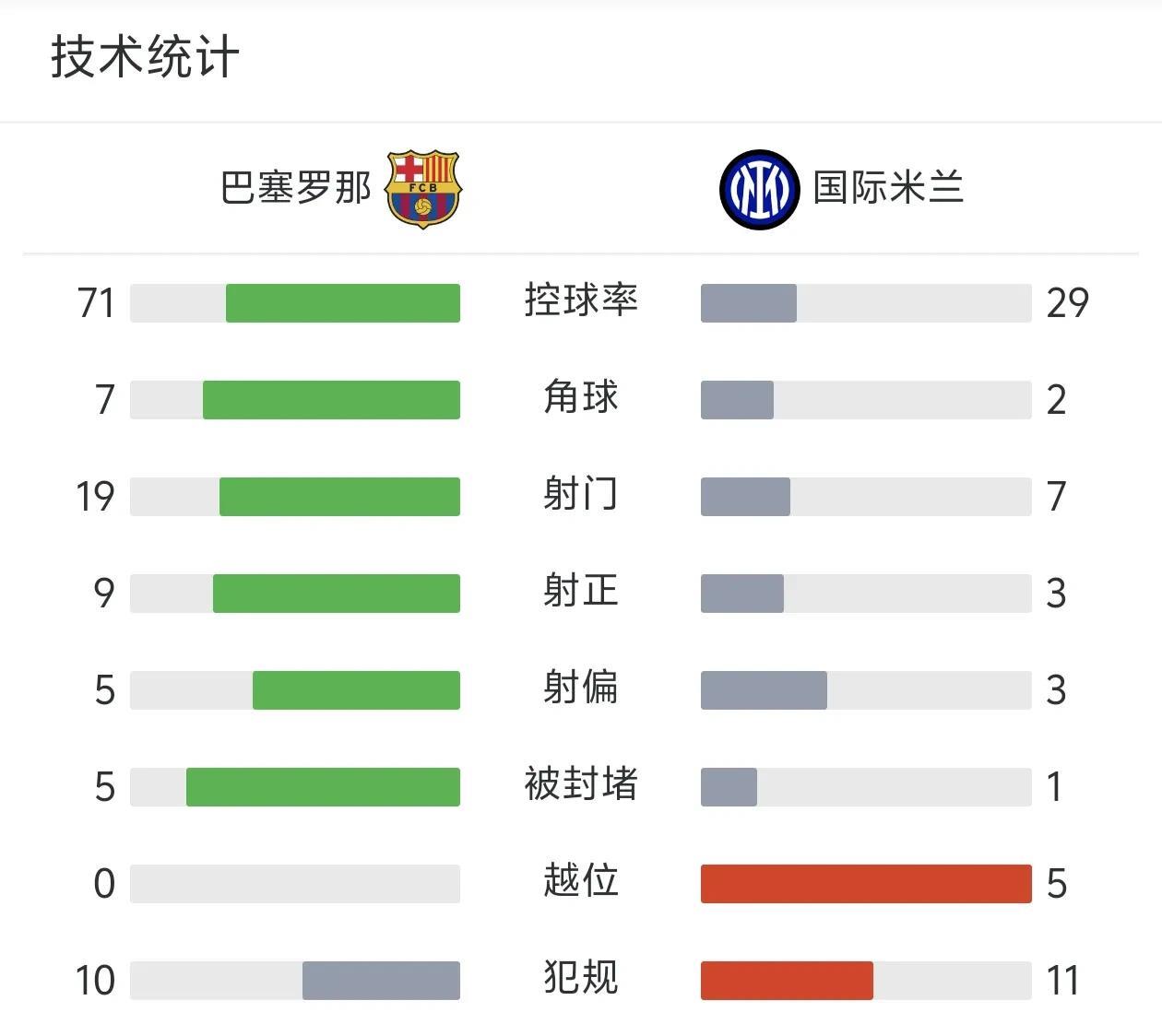The image size is (1162, 1036).
Task: Click Inter's red 越位 offside bar
Action: [x=866, y=884]
